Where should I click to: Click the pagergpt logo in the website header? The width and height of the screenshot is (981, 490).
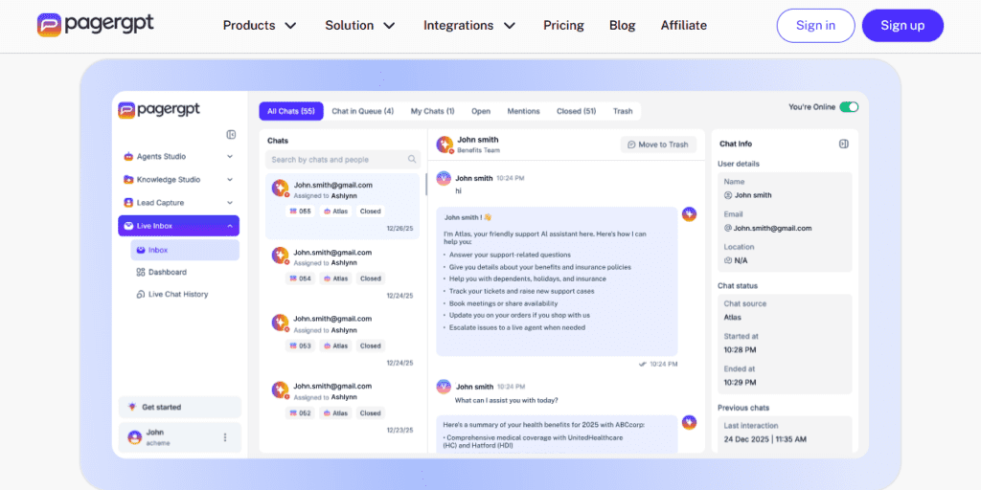[95, 25]
